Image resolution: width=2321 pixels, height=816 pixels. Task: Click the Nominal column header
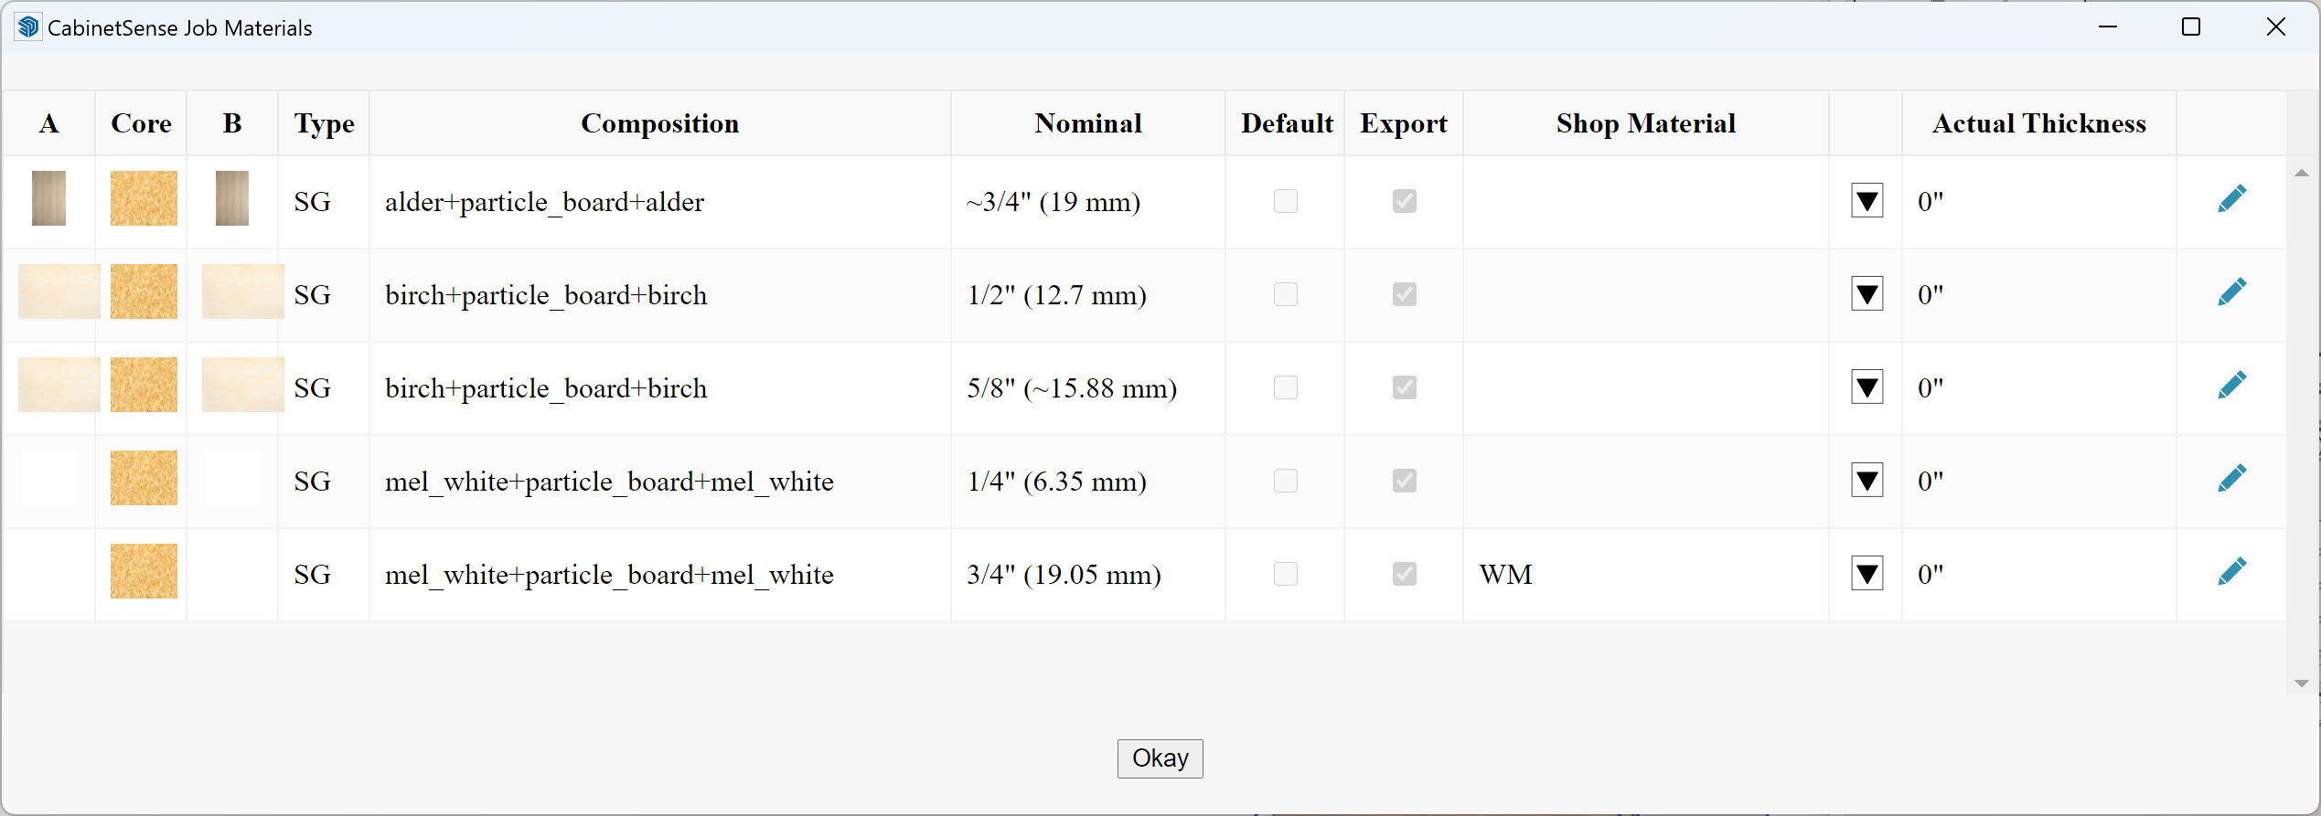1087,123
